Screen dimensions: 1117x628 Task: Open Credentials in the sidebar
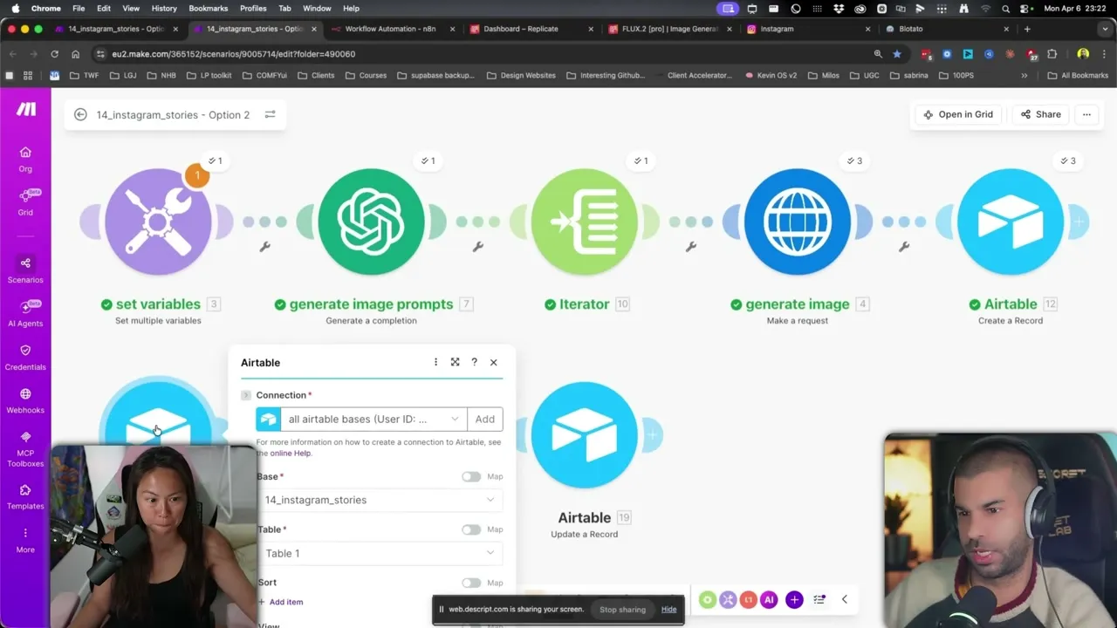click(x=25, y=357)
